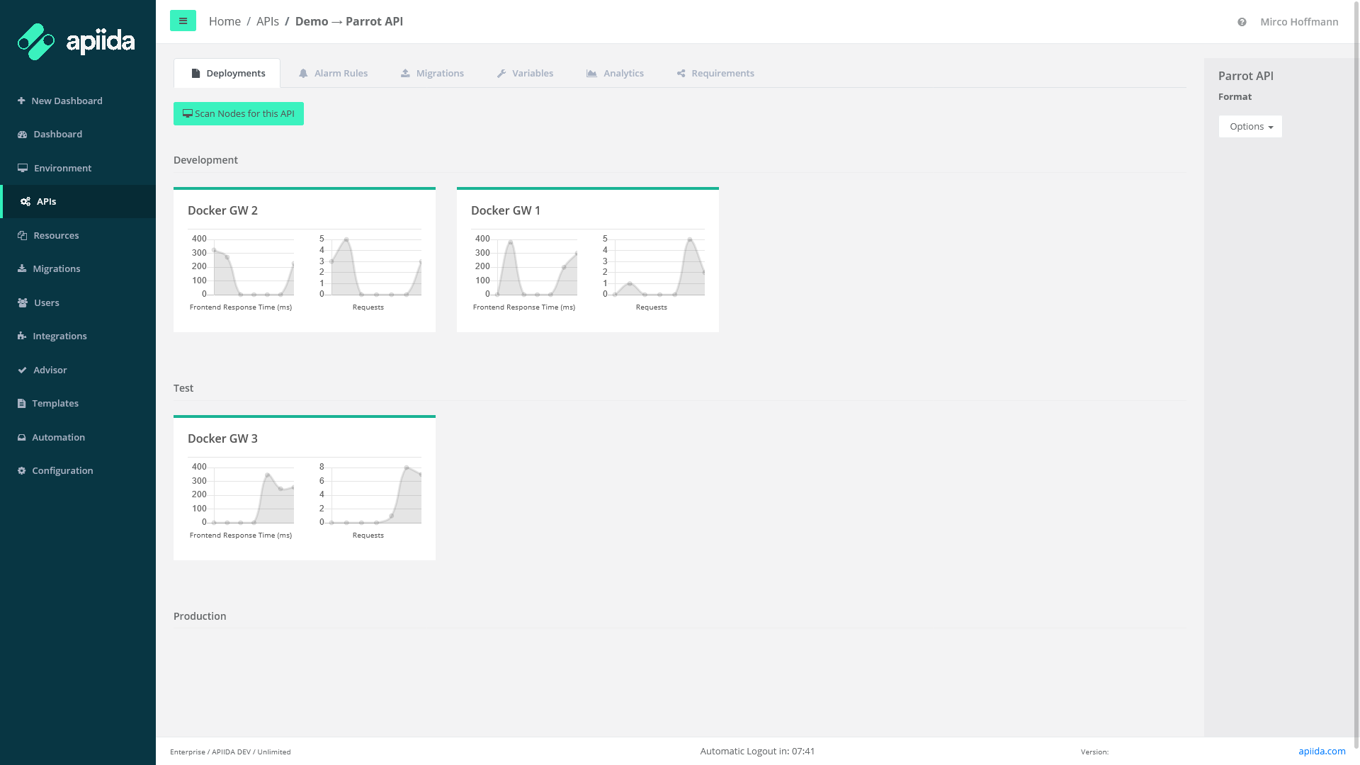The width and height of the screenshot is (1360, 765).
Task: Follow the apiida.com footer link
Action: pos(1321,751)
